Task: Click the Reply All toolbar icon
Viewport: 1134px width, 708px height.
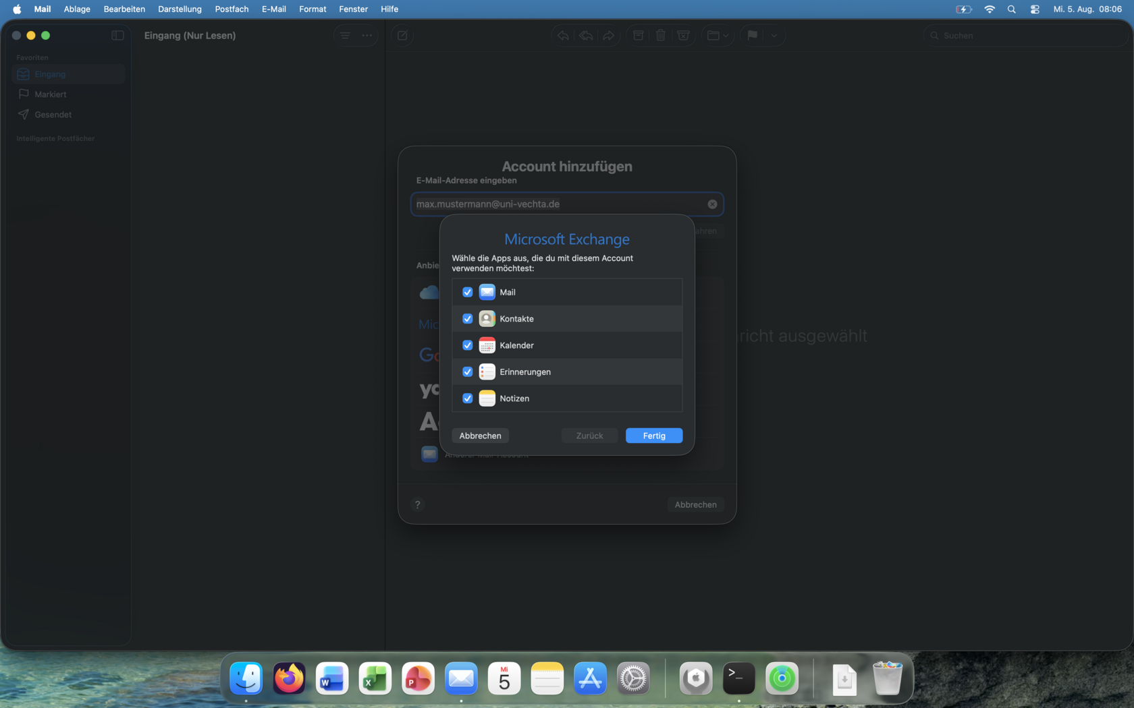Action: (x=586, y=35)
